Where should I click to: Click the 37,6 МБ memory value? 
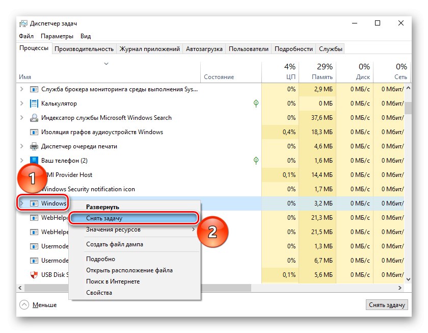tap(322, 118)
